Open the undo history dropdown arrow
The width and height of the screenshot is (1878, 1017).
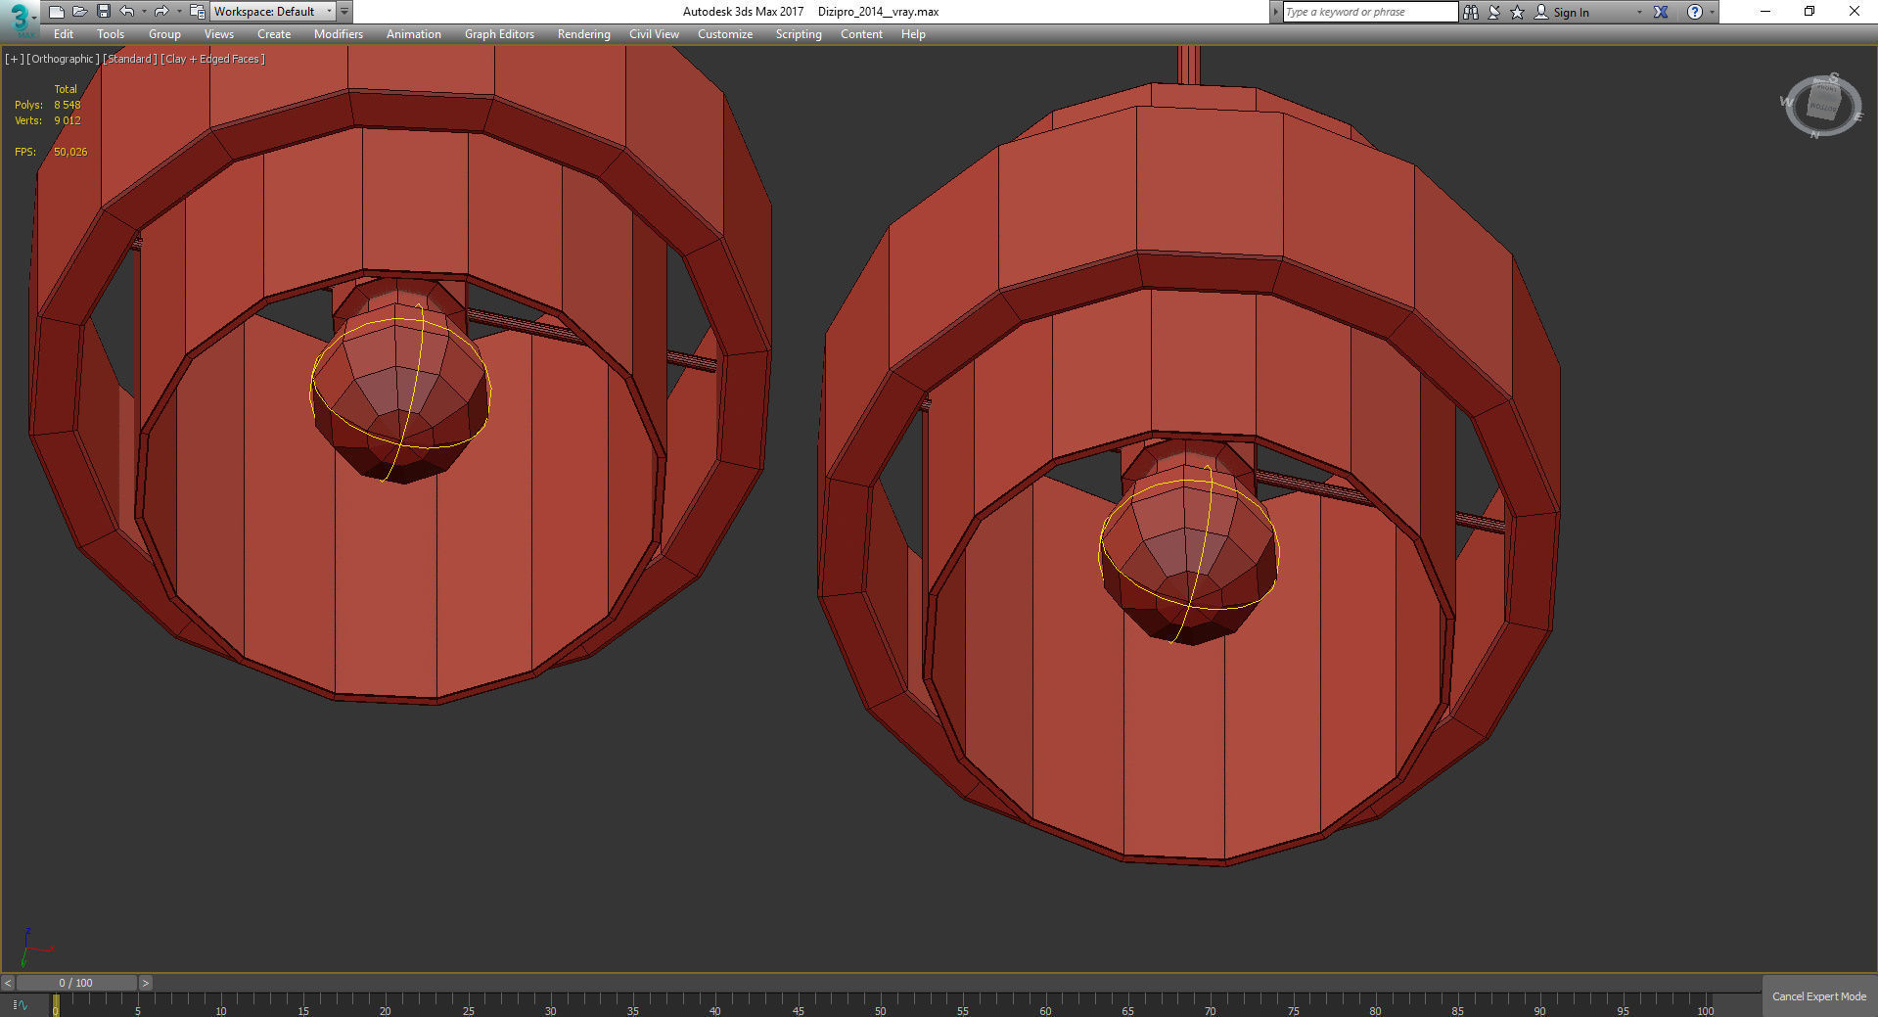tap(144, 12)
